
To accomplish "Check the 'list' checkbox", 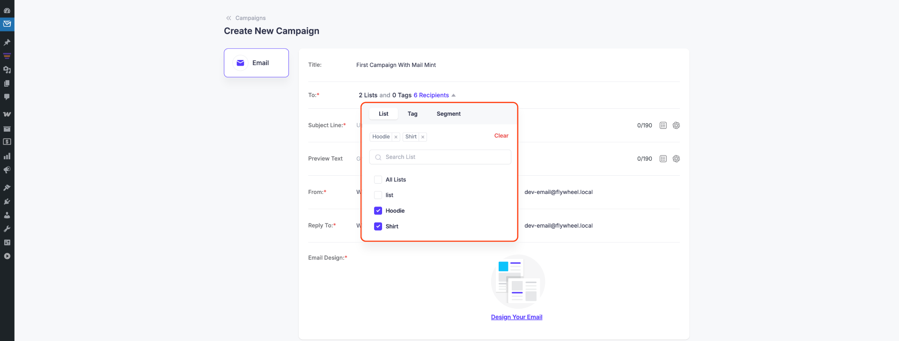I will pos(378,195).
